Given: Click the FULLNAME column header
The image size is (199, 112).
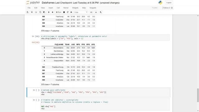Looking at the screenshot, I should tap(59, 44).
